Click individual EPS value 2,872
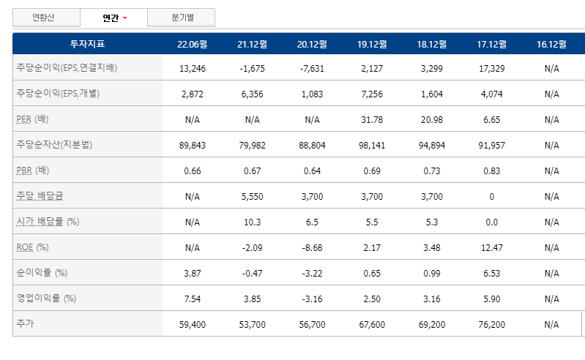Screen dimensions: 585x360 pos(193,94)
